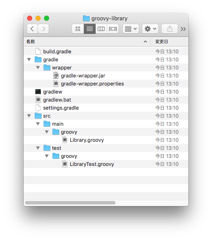
Task: Select the test folder icon
Action: 47,148
